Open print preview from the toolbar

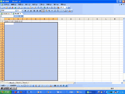pos(21,8)
